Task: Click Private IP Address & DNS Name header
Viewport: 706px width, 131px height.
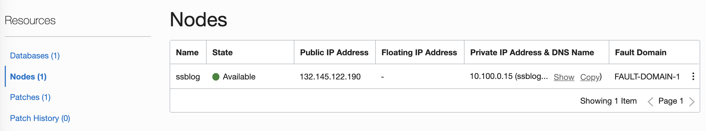Action: 532,52
